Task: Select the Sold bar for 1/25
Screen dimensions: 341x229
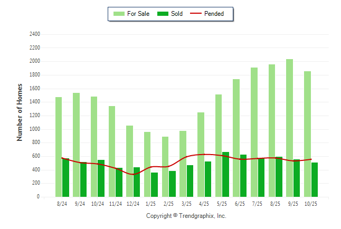Action: [x=154, y=185]
